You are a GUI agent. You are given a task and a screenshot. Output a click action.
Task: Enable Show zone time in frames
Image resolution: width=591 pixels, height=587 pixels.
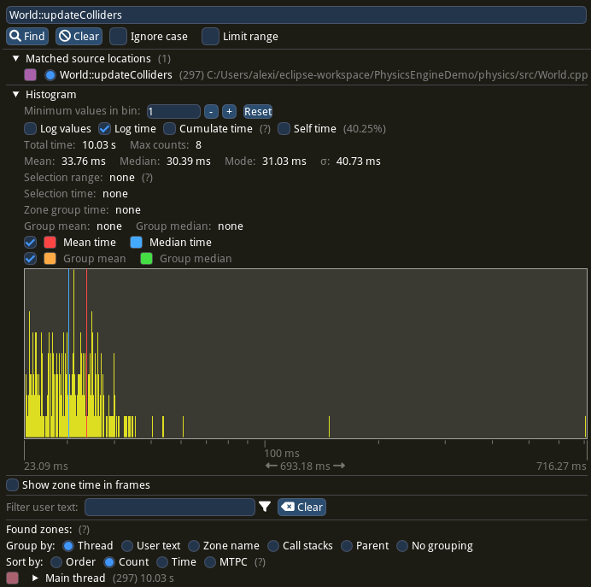[13, 484]
